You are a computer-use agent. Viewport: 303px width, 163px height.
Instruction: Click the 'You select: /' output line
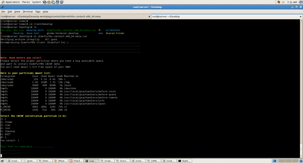[10, 141]
